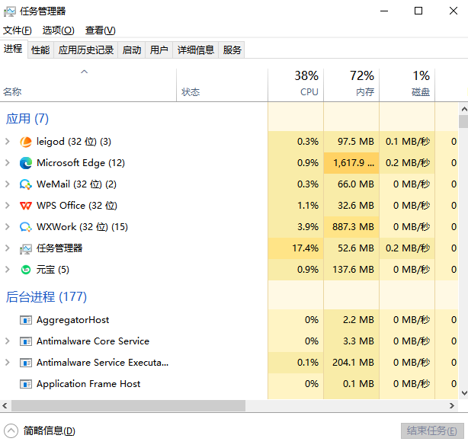Expand the leigod process group

pos(8,142)
